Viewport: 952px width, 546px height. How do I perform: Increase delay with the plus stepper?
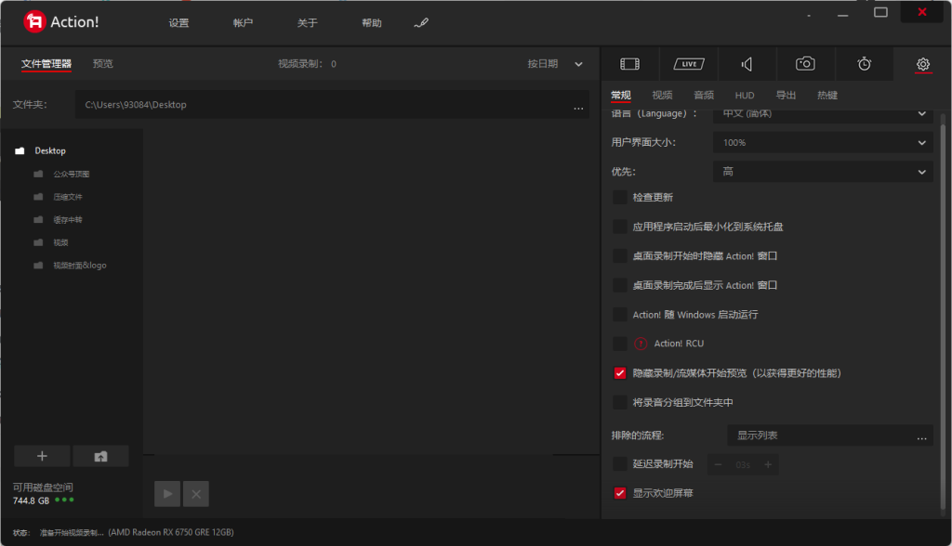(x=768, y=464)
